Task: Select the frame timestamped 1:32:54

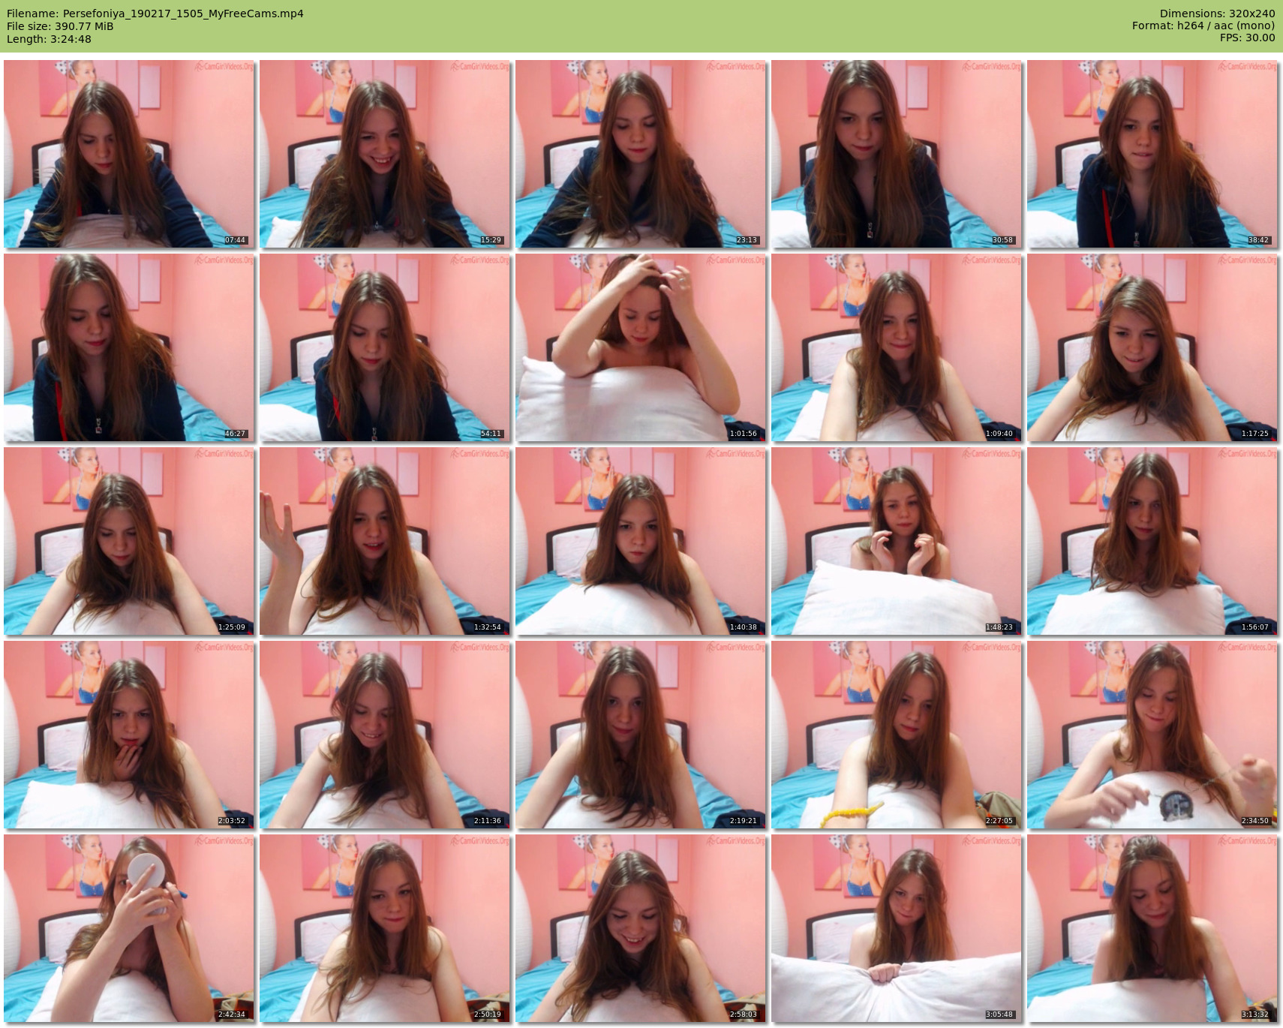Action: tap(385, 541)
